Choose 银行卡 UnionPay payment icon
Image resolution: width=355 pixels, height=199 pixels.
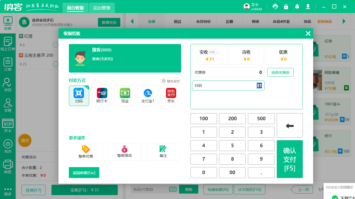point(102,96)
